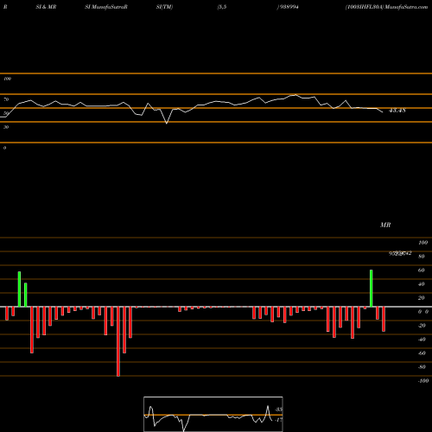Click the MR axis label -80

pos(422,367)
